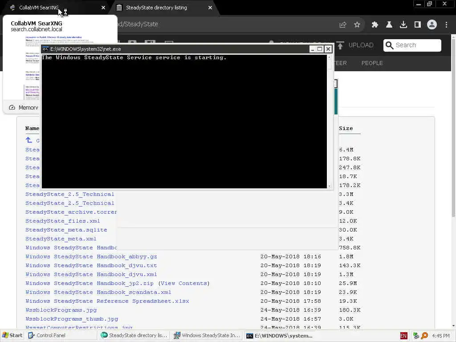Image resolution: width=456 pixels, height=342 pixels.
Task: Open Chrome Labs flask icon
Action: [x=389, y=25]
